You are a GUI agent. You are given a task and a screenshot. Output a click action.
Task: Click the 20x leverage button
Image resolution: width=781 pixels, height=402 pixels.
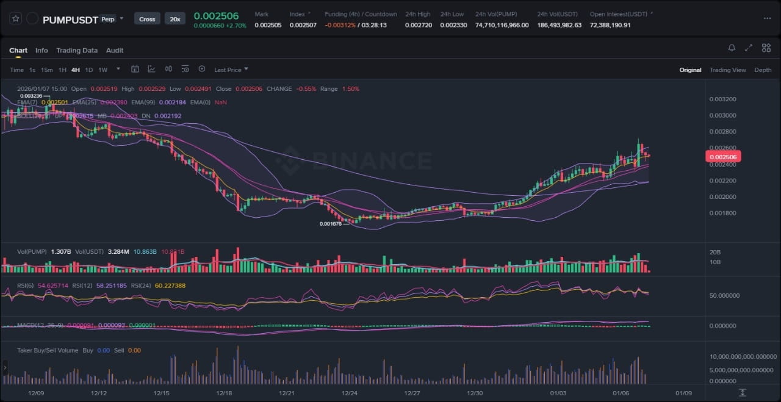(175, 19)
